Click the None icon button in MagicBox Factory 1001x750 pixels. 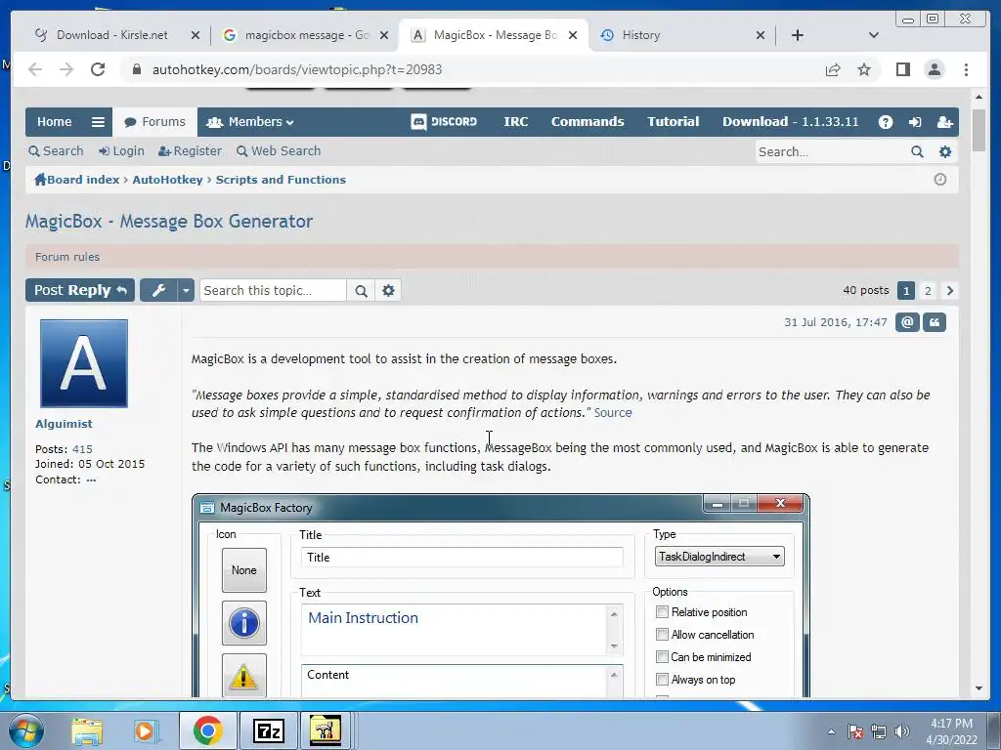(x=243, y=570)
